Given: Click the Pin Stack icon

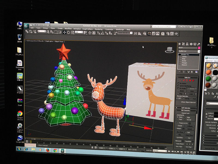Looking at the screenshot, I should tap(180, 72).
